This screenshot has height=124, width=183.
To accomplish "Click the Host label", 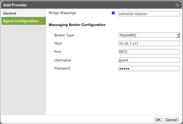I will tap(58, 44).
